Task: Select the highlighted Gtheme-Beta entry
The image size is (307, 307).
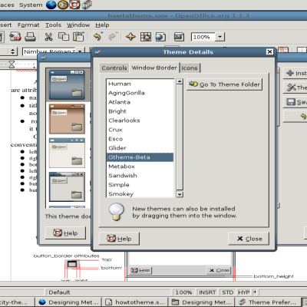Action: 140,157
